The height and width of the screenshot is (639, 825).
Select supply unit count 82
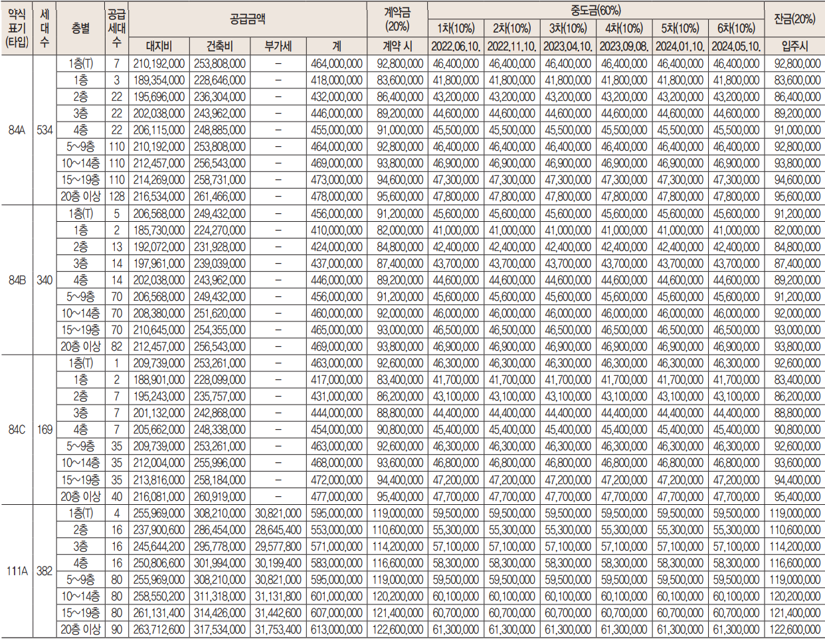coord(117,347)
